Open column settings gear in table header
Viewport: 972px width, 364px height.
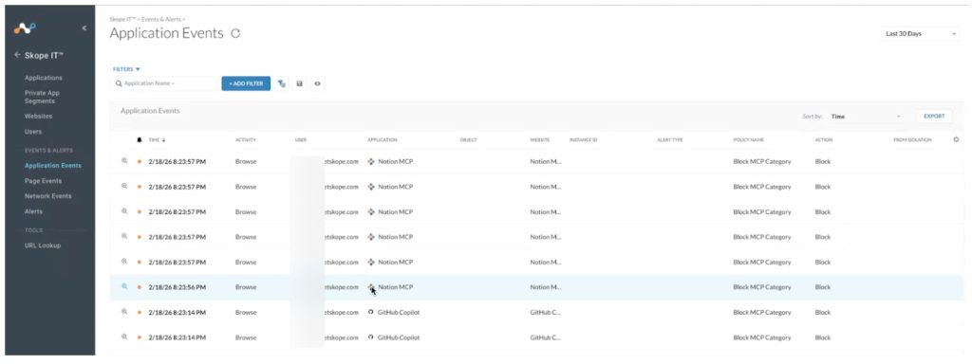(956, 140)
